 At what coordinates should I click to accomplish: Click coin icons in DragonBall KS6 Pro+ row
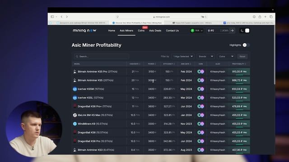click(x=200, y=106)
